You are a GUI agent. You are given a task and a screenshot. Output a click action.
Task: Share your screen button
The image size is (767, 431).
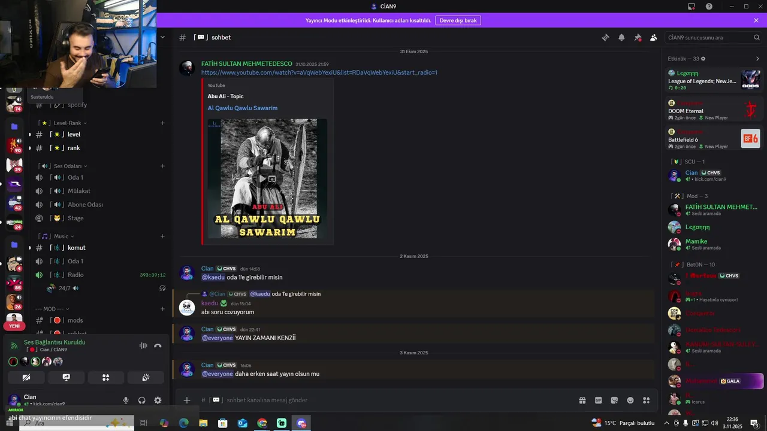66,377
